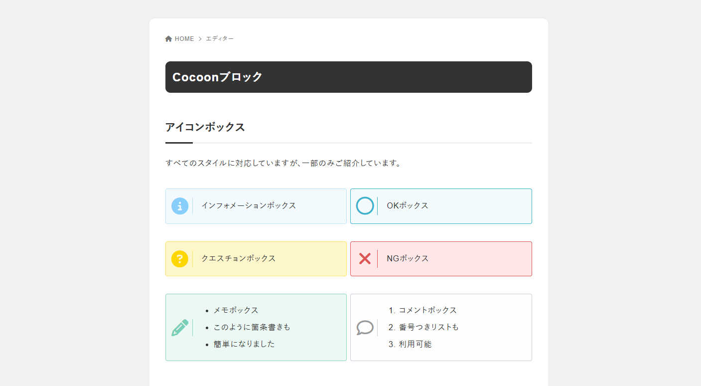701x386 pixels.
Task: Select the エディター breadcrumb entry
Action: (x=220, y=38)
